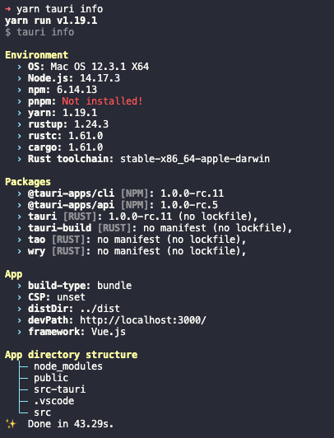Click the red prompt arrow icon
The height and width of the screenshot is (438, 334).
click(x=7, y=9)
